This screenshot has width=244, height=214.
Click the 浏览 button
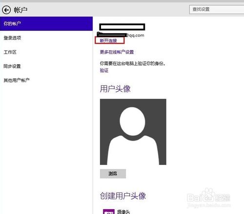[x=113, y=174]
